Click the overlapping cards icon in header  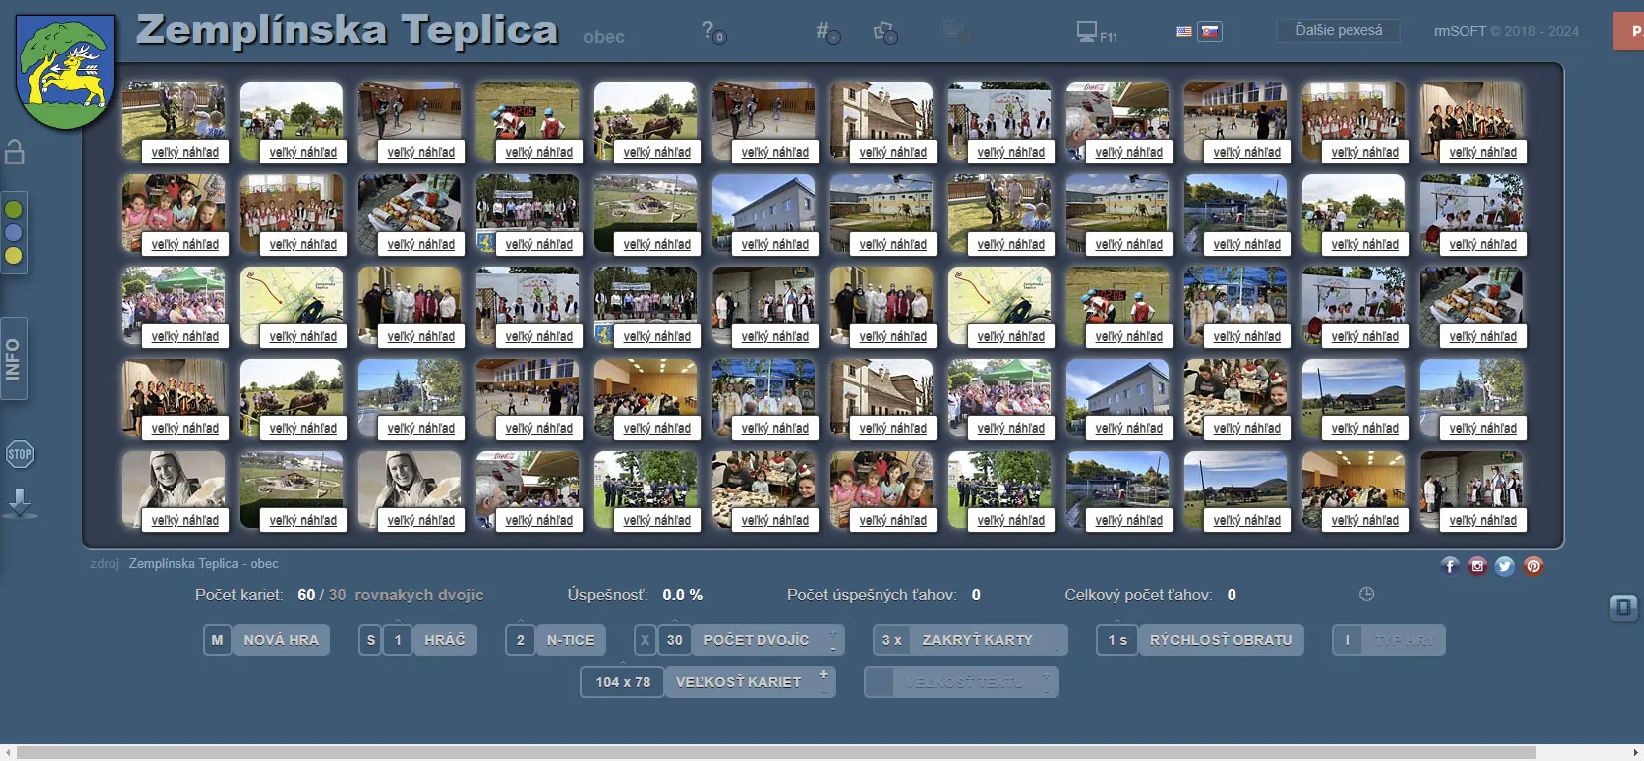pyautogui.click(x=884, y=32)
